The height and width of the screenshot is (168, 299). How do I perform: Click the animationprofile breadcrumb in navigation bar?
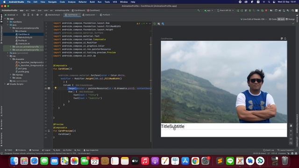tap(62, 10)
